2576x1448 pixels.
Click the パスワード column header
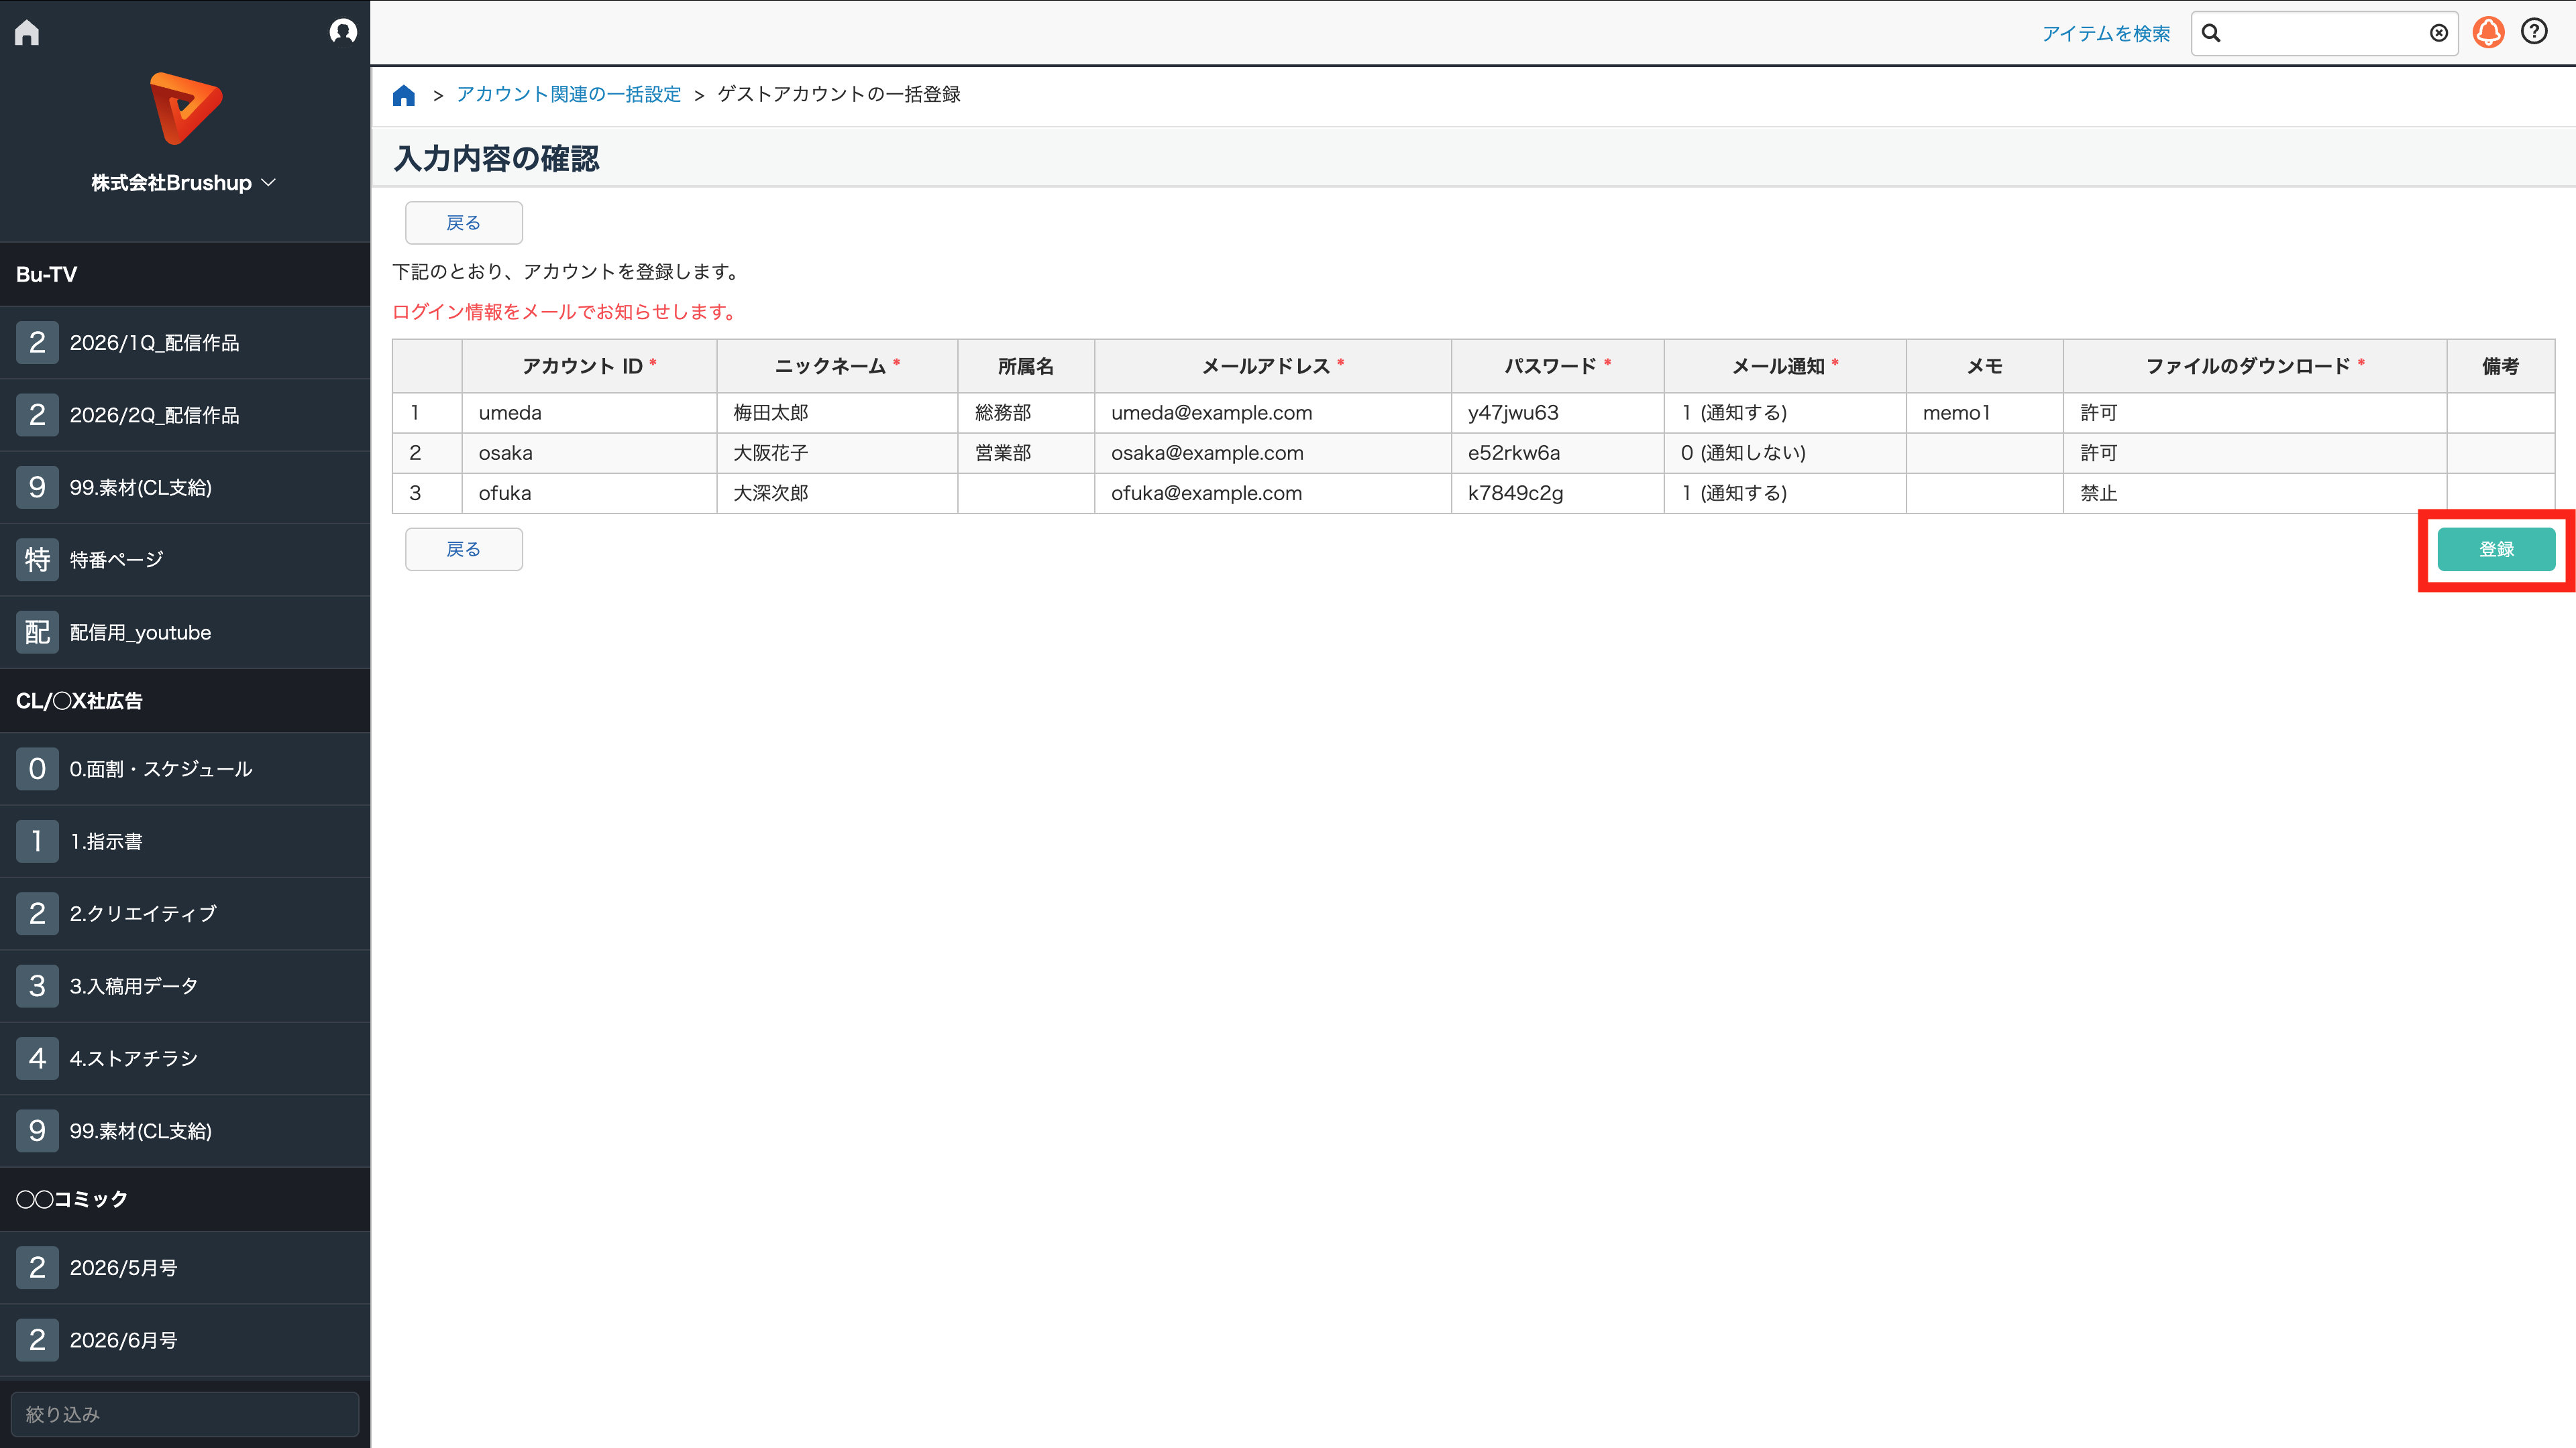pyautogui.click(x=1557, y=366)
